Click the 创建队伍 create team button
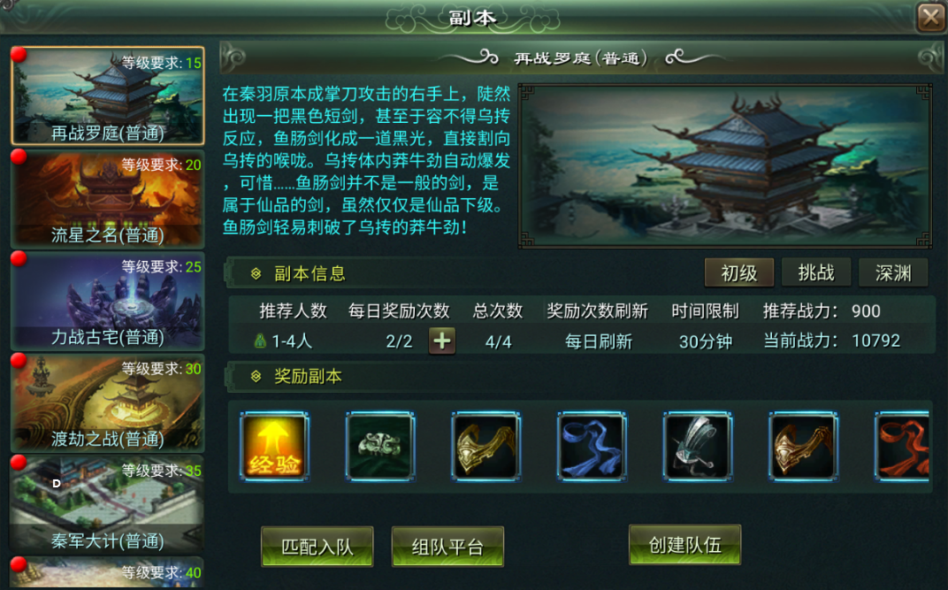This screenshot has height=590, width=948. coord(685,545)
